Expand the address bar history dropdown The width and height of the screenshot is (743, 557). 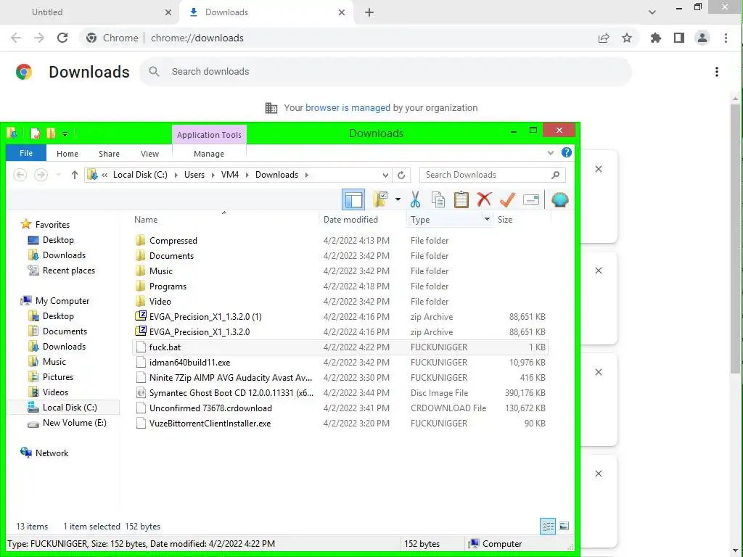385,175
